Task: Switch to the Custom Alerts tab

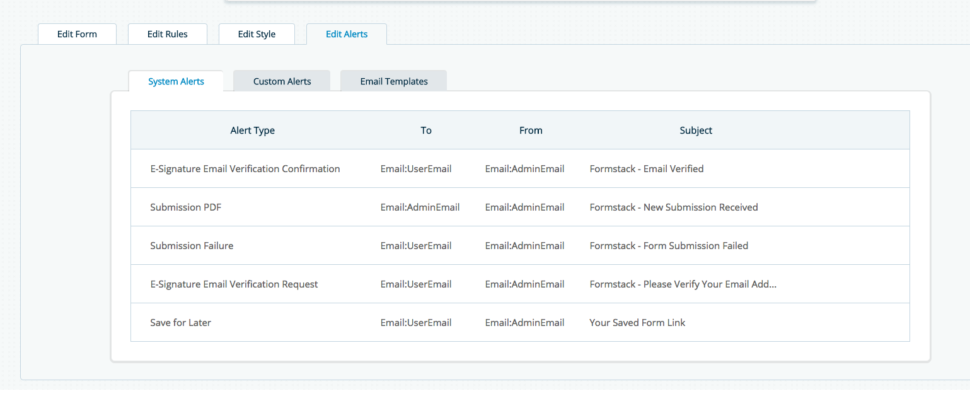Action: [282, 81]
